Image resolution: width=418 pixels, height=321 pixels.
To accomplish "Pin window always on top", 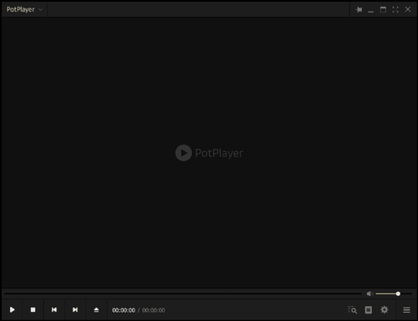I will pos(359,9).
